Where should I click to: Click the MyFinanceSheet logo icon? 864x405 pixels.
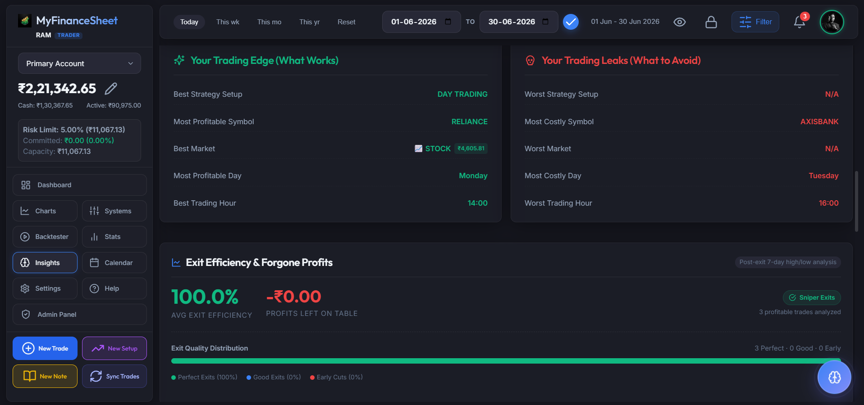25,21
